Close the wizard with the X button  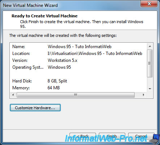pos(149,4)
